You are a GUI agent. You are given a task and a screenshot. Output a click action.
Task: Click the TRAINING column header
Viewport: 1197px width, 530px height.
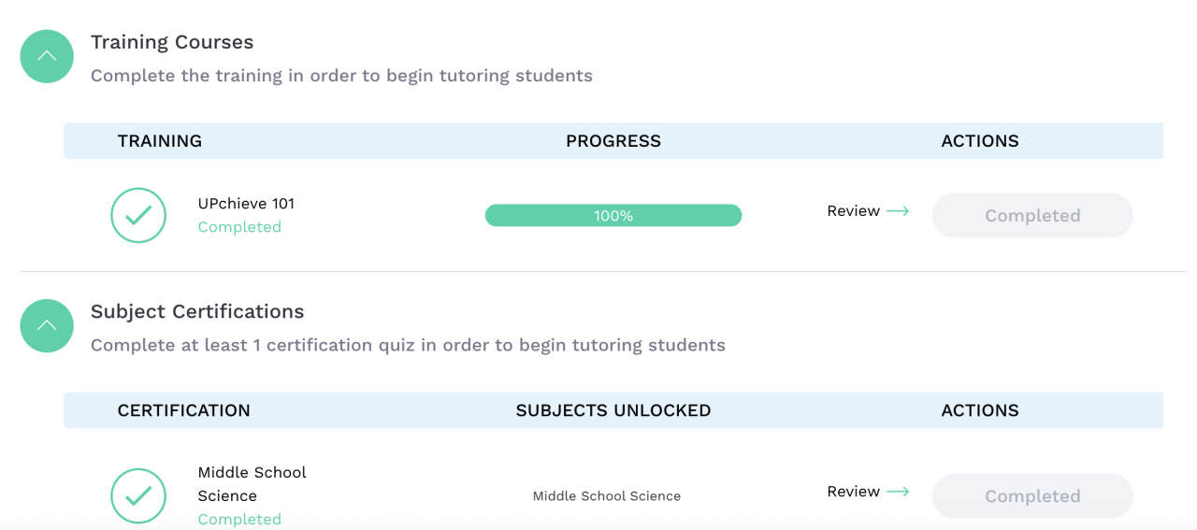160,141
